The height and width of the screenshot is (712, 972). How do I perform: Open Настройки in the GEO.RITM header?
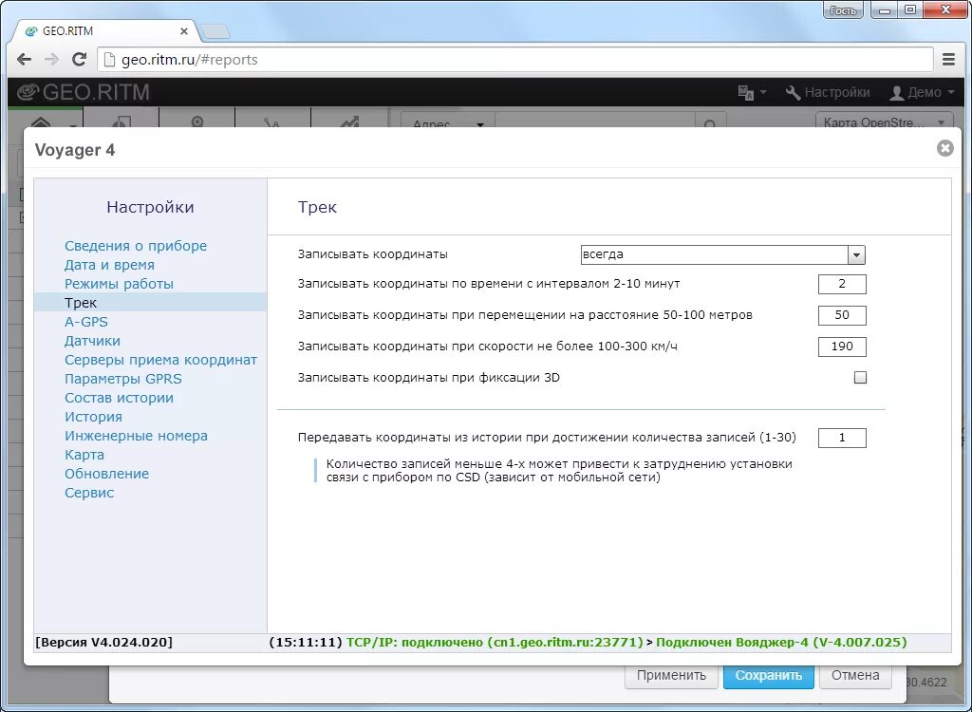click(x=828, y=92)
